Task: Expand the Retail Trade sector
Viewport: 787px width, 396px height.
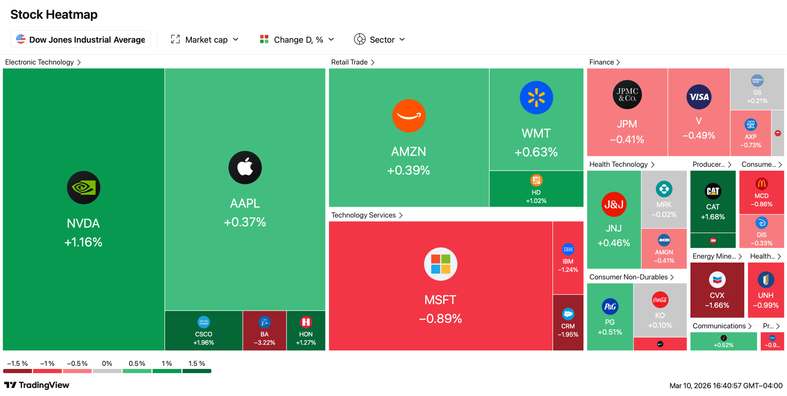Action: 352,62
